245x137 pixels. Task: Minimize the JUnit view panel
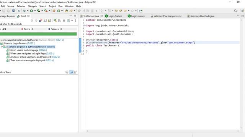(x=70, y=16)
